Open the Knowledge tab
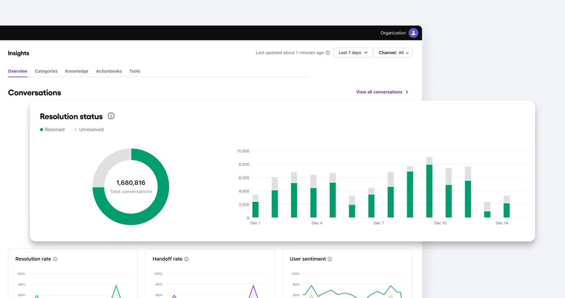 (77, 71)
